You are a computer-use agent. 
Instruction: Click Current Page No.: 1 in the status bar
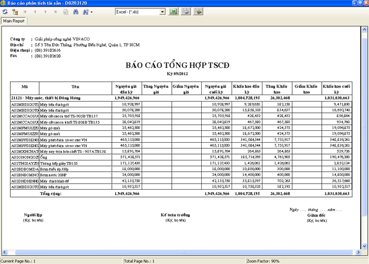pyautogui.click(x=18, y=261)
